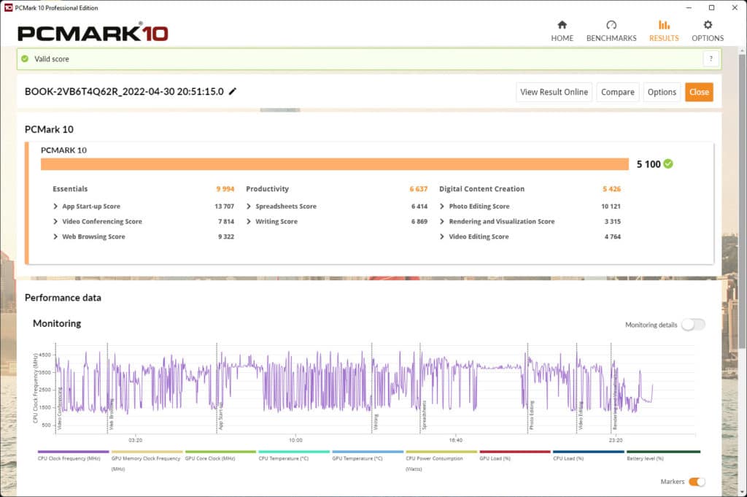Click the scroll up arrow

[x=743, y=50]
